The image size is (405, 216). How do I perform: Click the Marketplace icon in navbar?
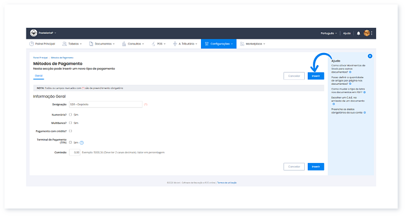242,44
